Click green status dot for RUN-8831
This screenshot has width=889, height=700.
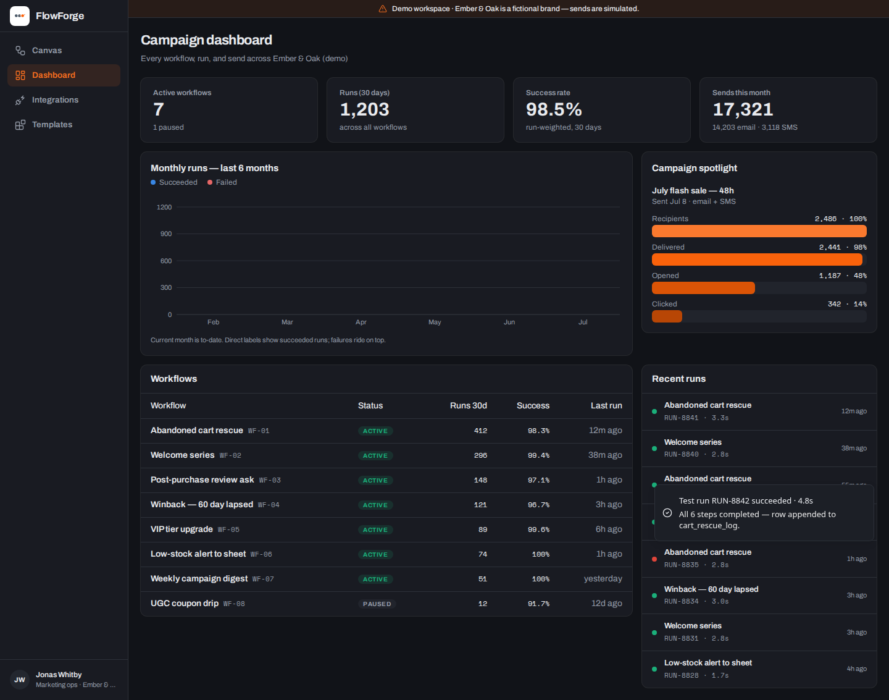[654, 633]
